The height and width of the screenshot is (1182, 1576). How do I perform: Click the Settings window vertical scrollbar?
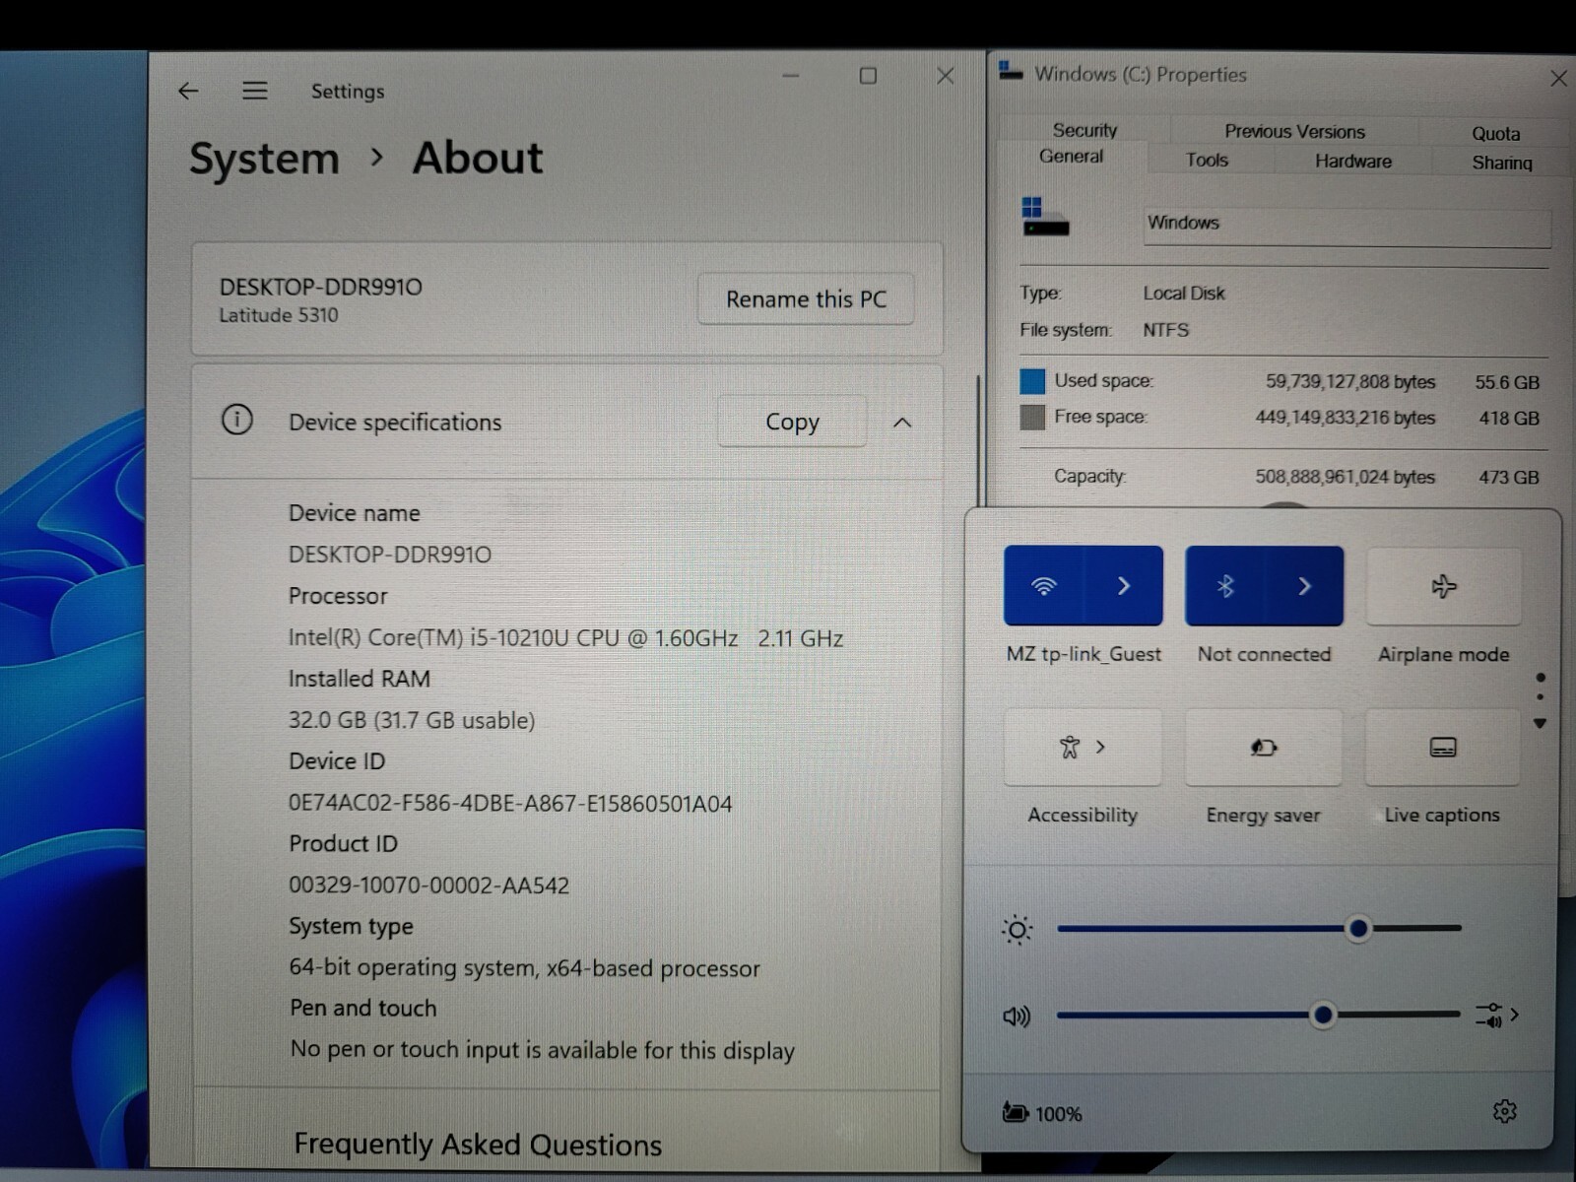pyautogui.click(x=978, y=443)
